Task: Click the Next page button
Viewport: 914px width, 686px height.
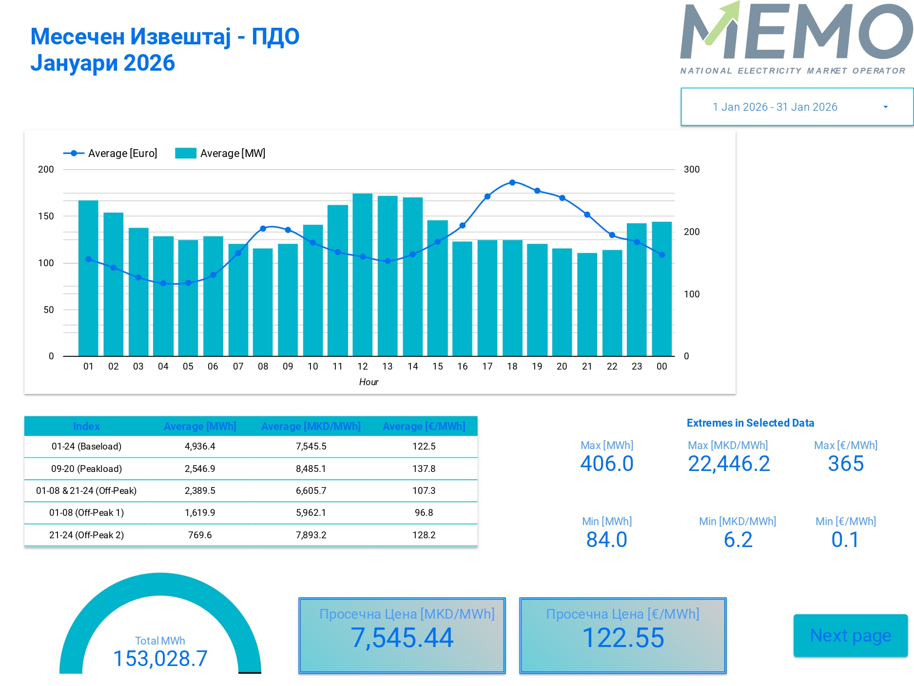Action: (850, 635)
